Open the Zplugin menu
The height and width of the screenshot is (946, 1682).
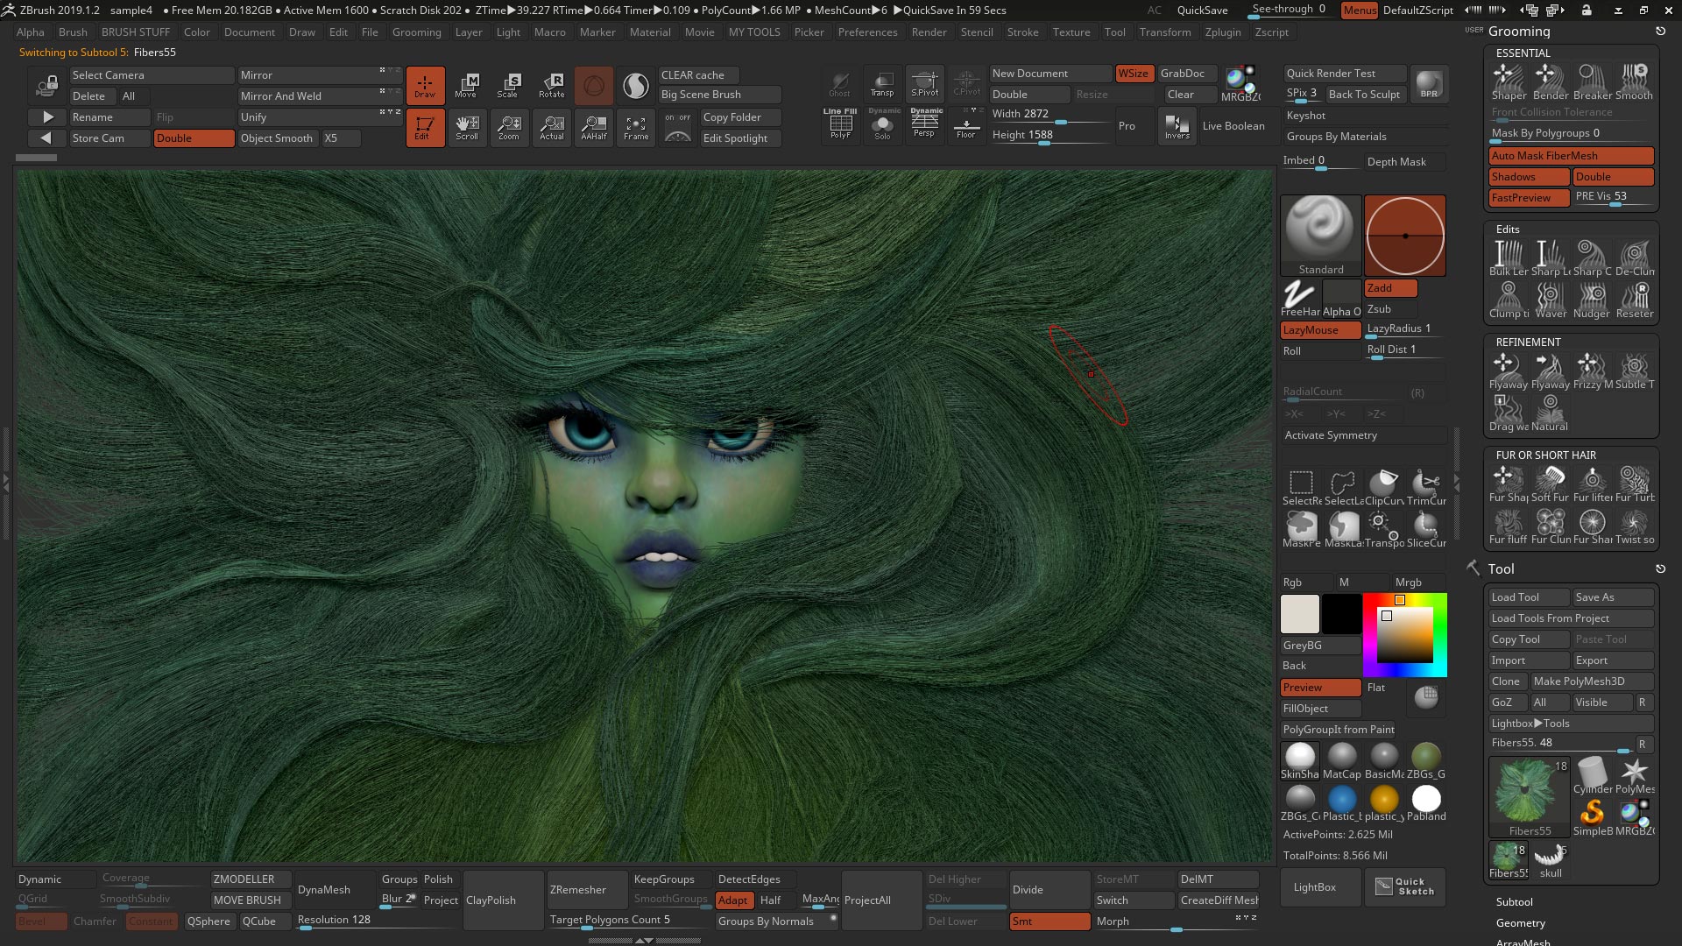(1223, 32)
